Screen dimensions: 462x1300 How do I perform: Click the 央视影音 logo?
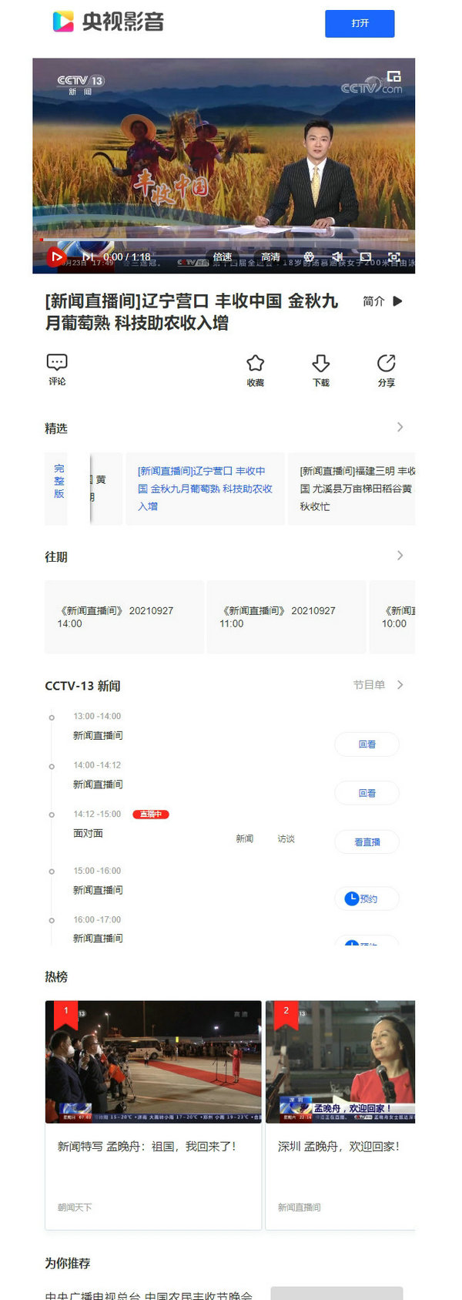(108, 22)
